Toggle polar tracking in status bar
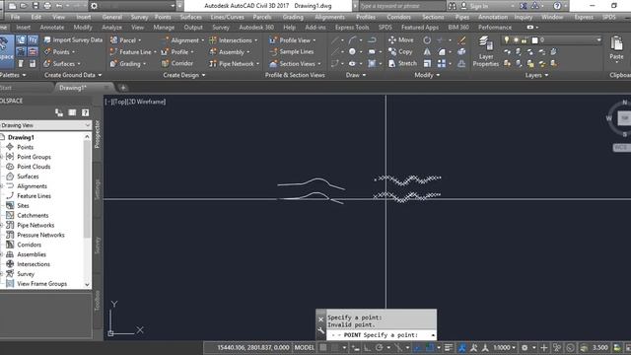Viewport: 631px width, 355px height. point(379,347)
